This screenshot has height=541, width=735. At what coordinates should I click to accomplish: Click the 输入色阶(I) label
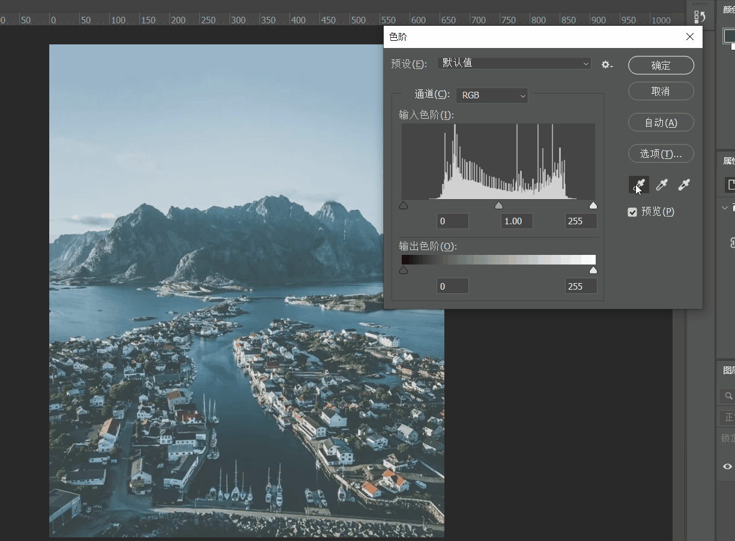click(426, 115)
